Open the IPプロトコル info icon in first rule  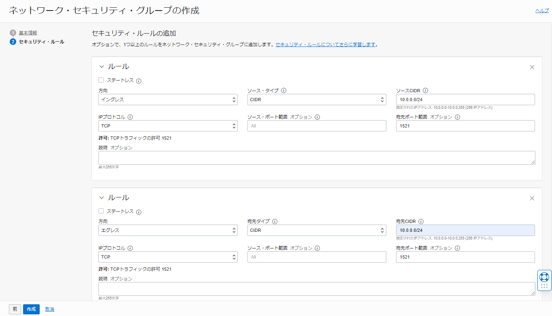(130, 117)
